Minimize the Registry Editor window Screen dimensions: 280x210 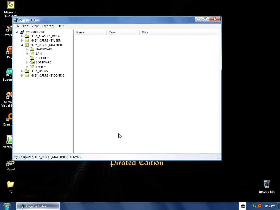tap(199, 19)
